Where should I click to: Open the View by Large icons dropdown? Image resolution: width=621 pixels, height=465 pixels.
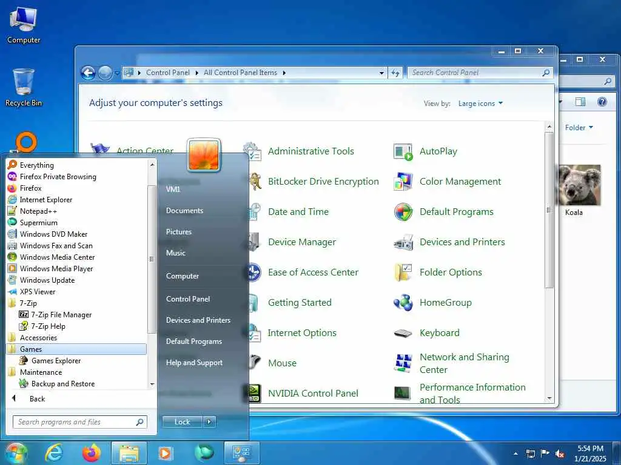pyautogui.click(x=480, y=104)
